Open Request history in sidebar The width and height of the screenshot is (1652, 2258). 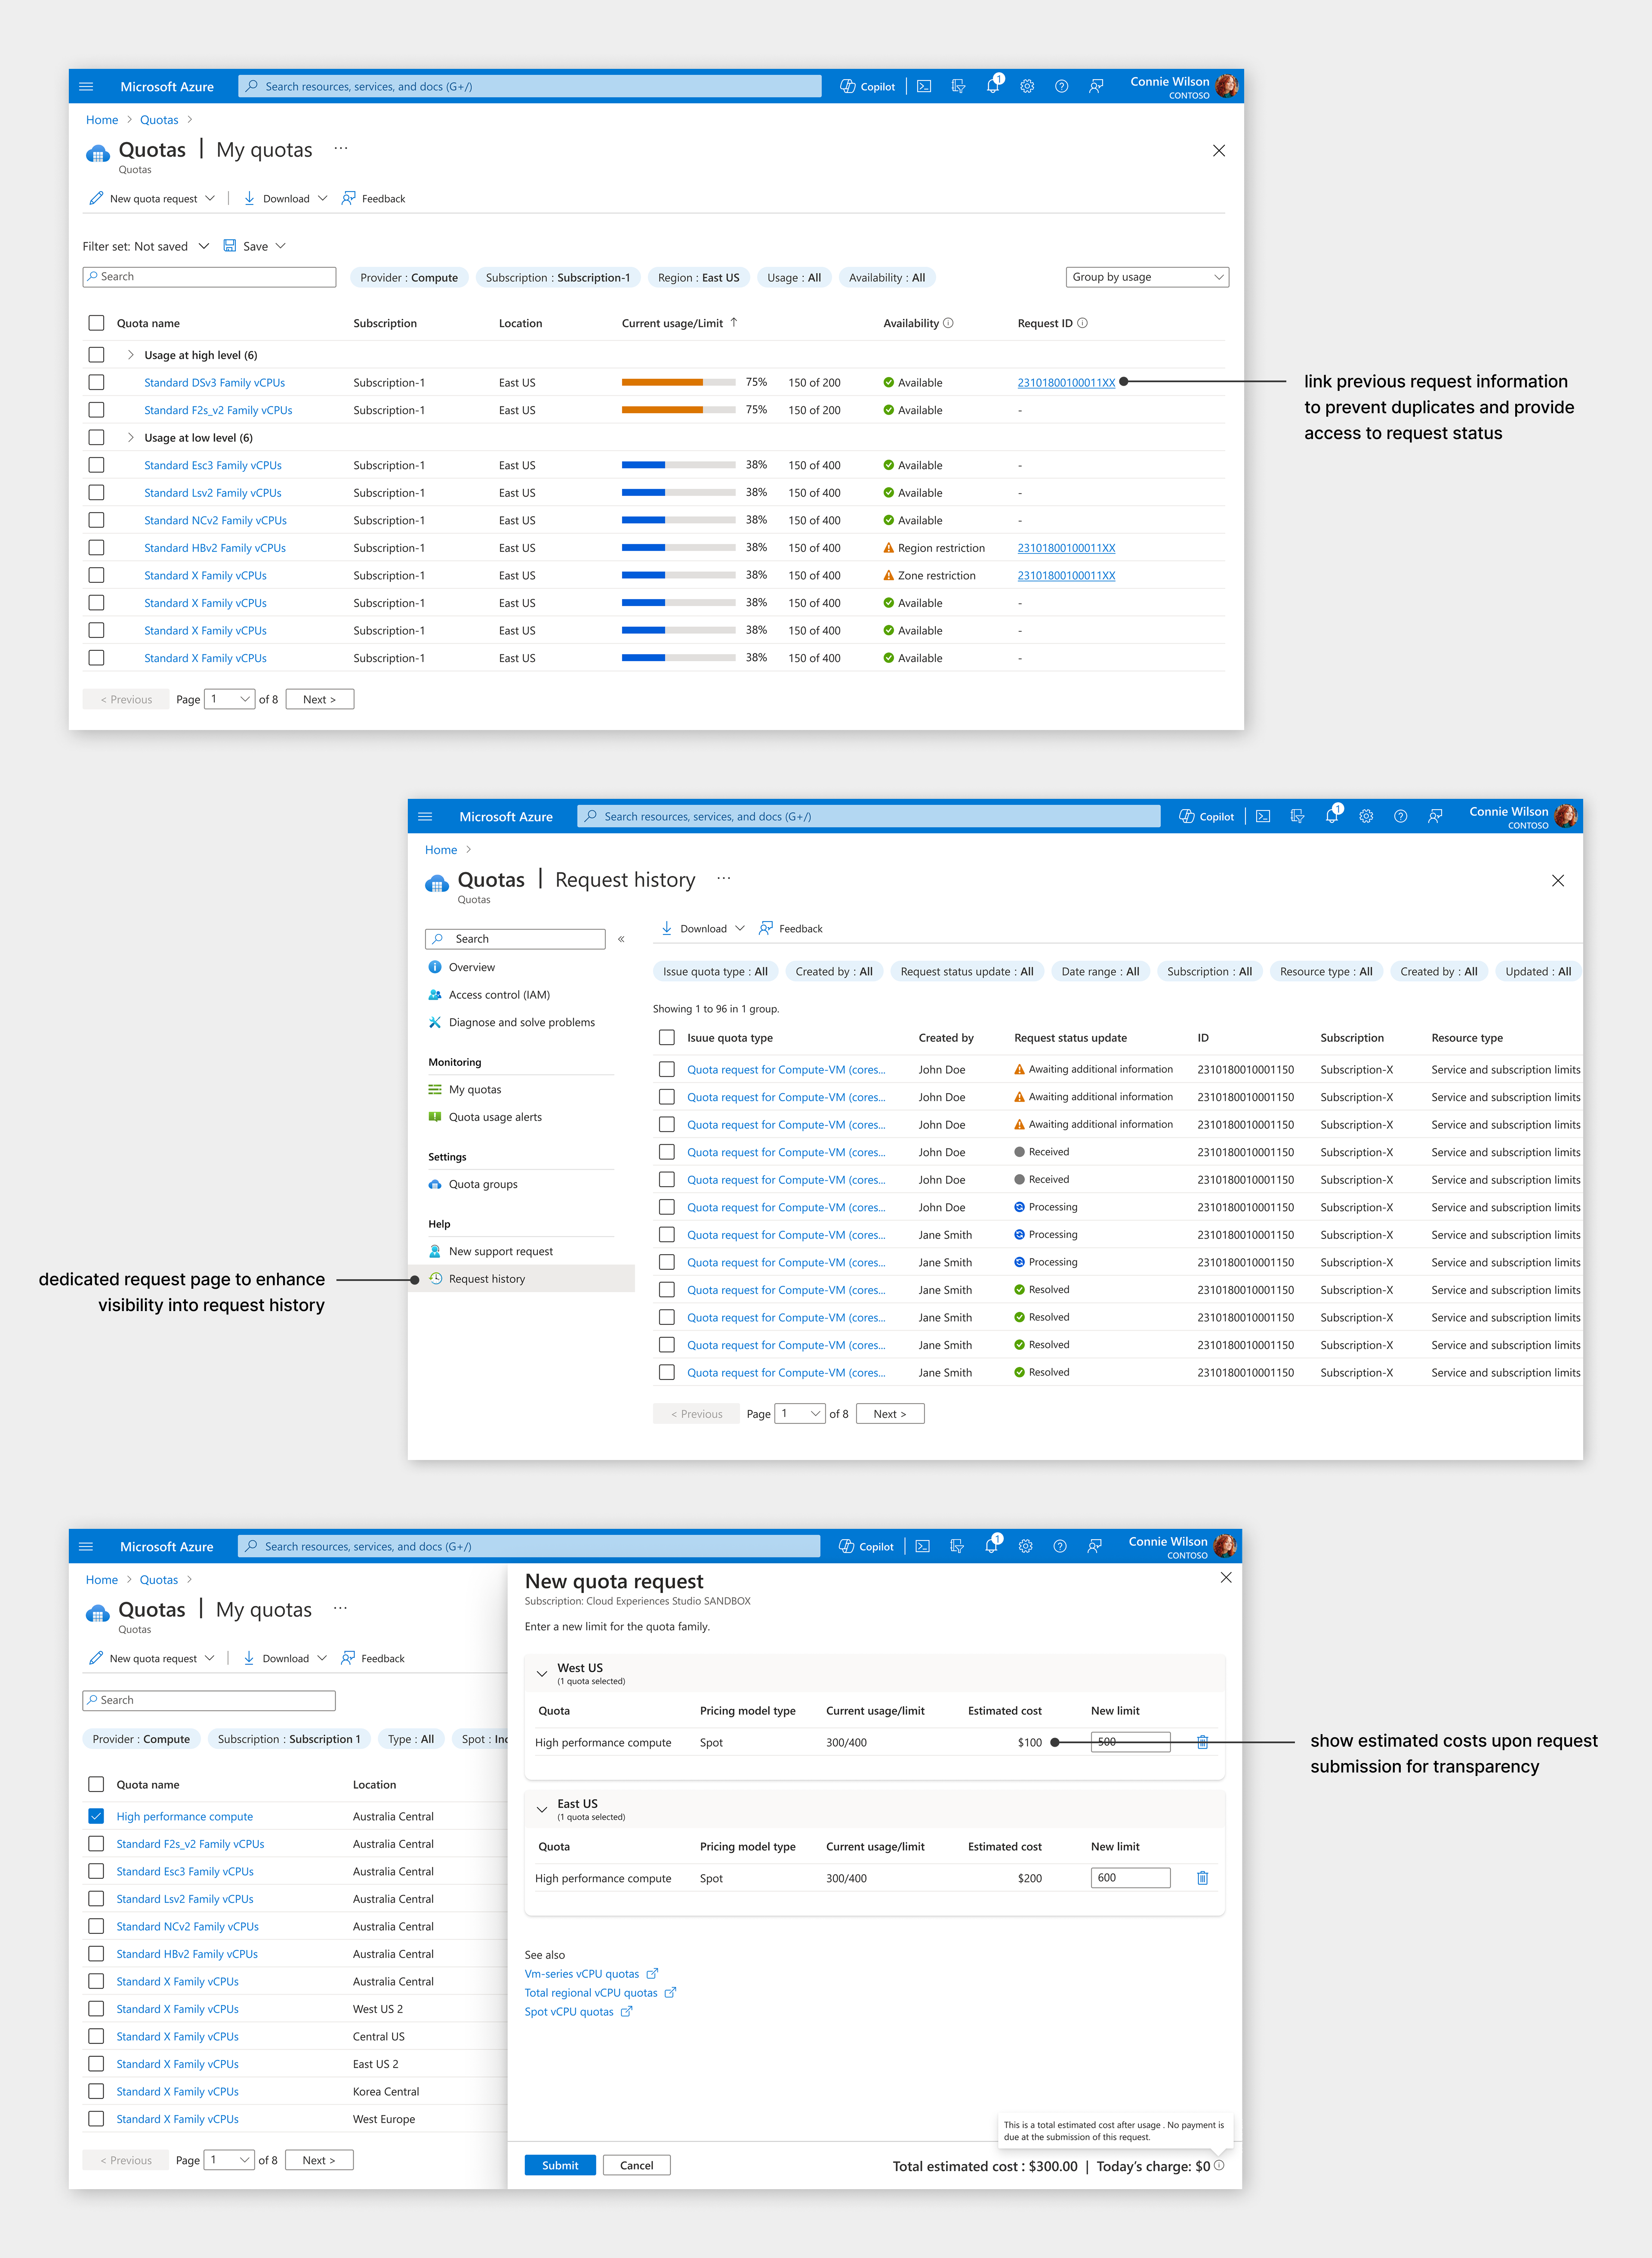[487, 1278]
